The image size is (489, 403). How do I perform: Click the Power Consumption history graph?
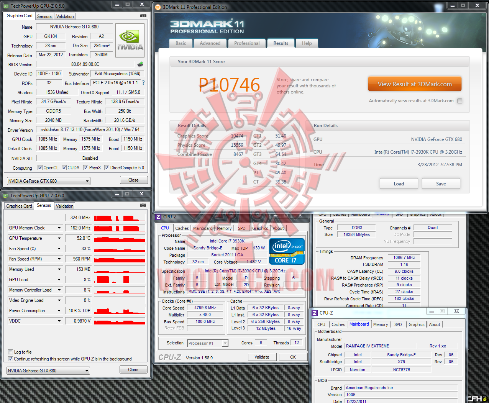tap(120, 311)
